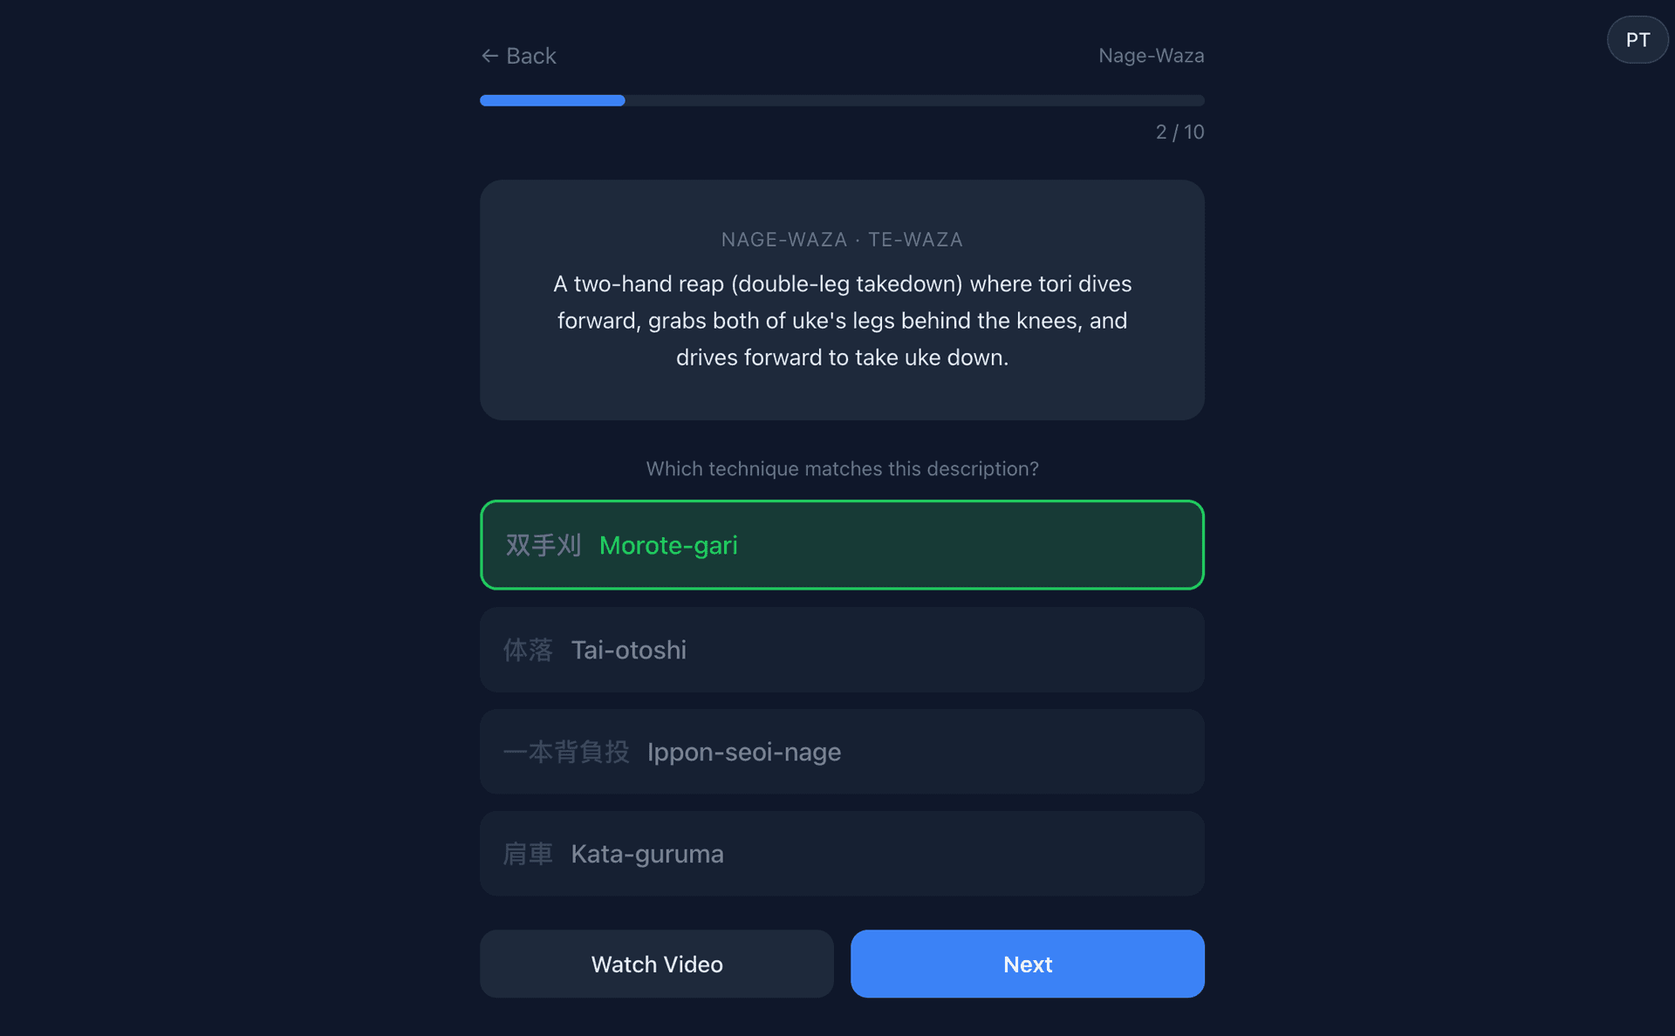Click the question prompt text
Viewport: 1675px width, 1036px height.
[x=841, y=468]
